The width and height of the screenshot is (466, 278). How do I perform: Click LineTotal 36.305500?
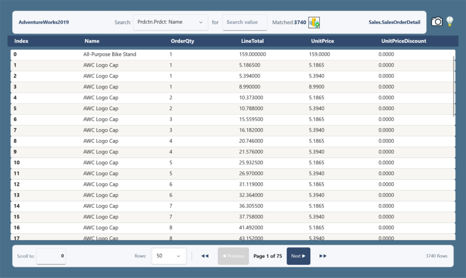pos(251,206)
